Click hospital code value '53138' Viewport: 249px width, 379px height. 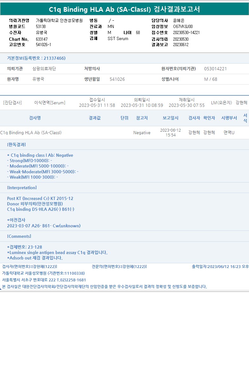pos(41,26)
